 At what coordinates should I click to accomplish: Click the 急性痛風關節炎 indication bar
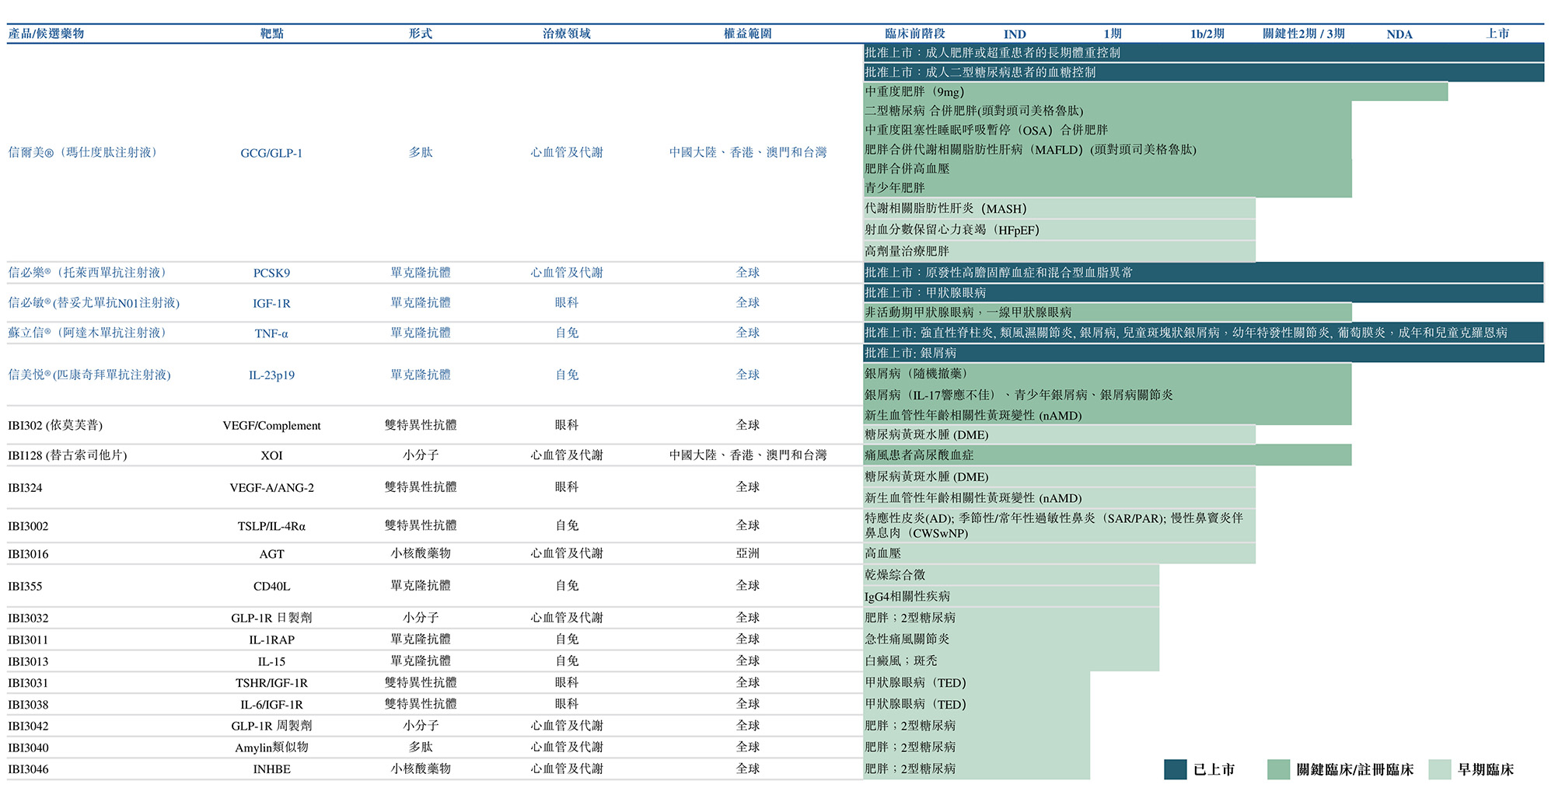pyautogui.click(x=1011, y=639)
